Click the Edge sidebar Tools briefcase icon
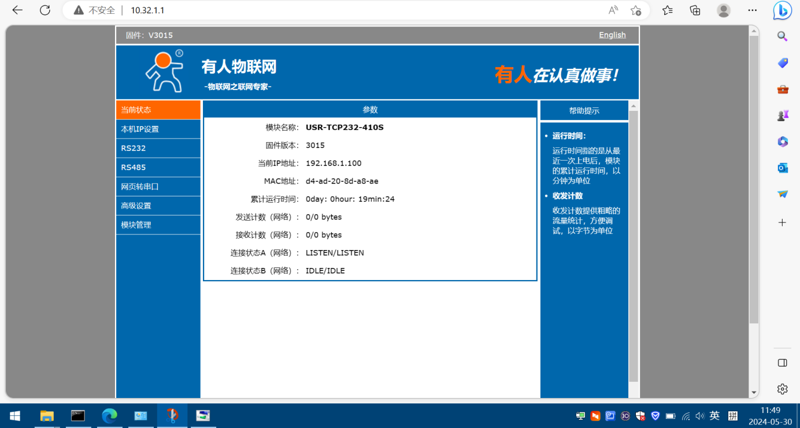 click(783, 89)
